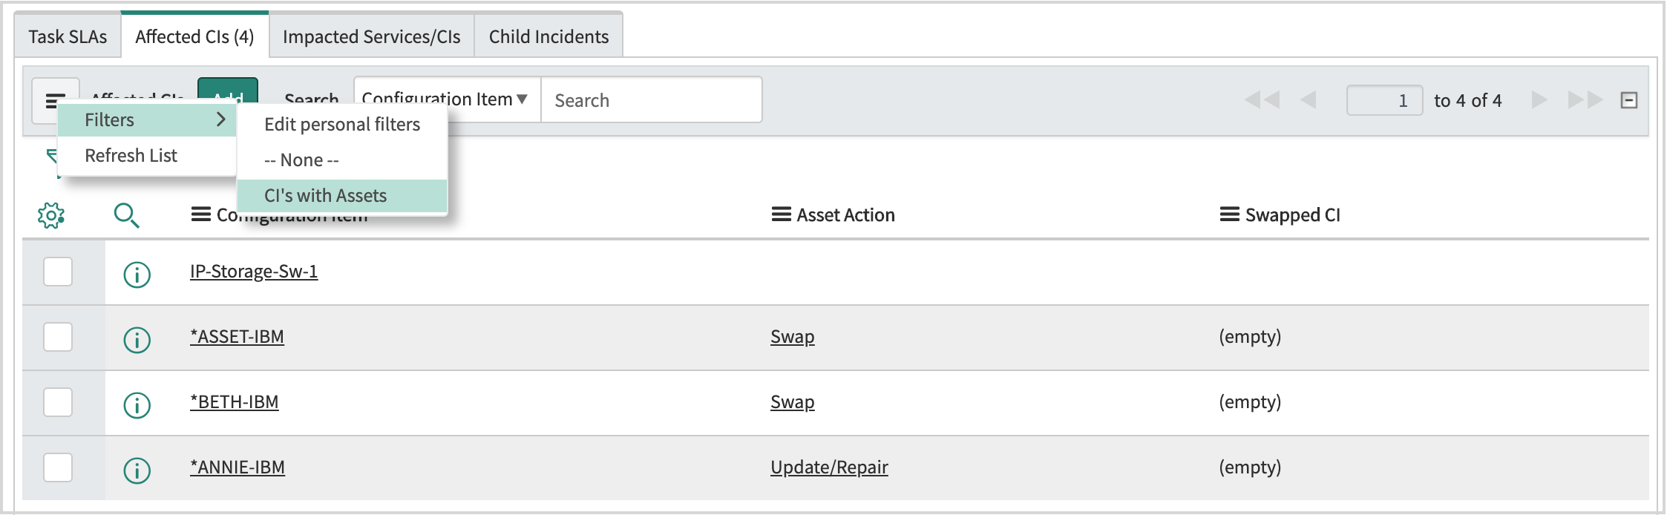Open info icon for *ANNIE-IBM row
The image size is (1667, 515).
click(137, 470)
